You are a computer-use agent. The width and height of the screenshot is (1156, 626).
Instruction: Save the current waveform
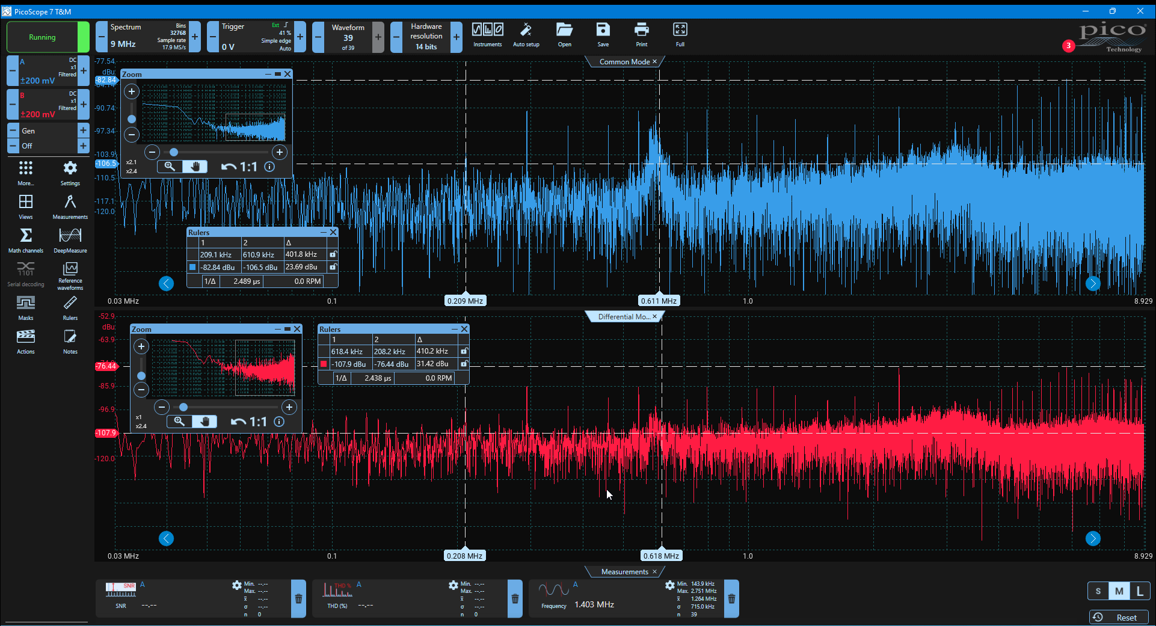[603, 35]
